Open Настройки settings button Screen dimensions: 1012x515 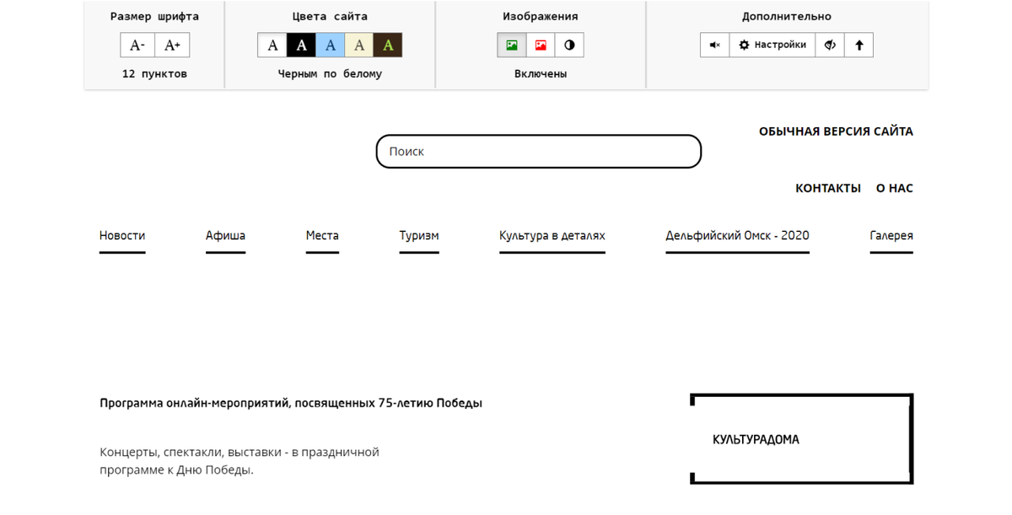pyautogui.click(x=772, y=46)
